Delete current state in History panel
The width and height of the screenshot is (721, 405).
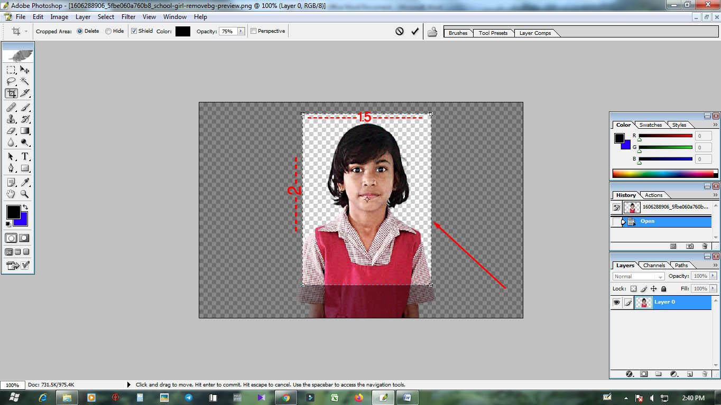705,246
